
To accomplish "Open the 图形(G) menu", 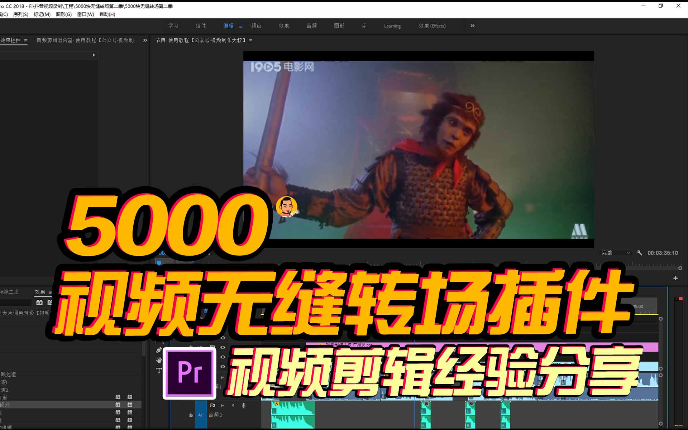I will [64, 14].
